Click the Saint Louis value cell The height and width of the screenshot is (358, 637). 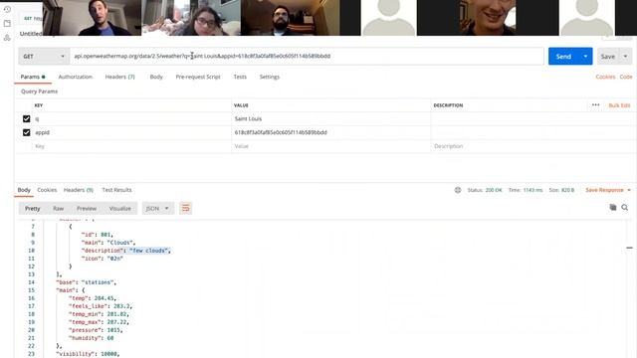click(331, 119)
